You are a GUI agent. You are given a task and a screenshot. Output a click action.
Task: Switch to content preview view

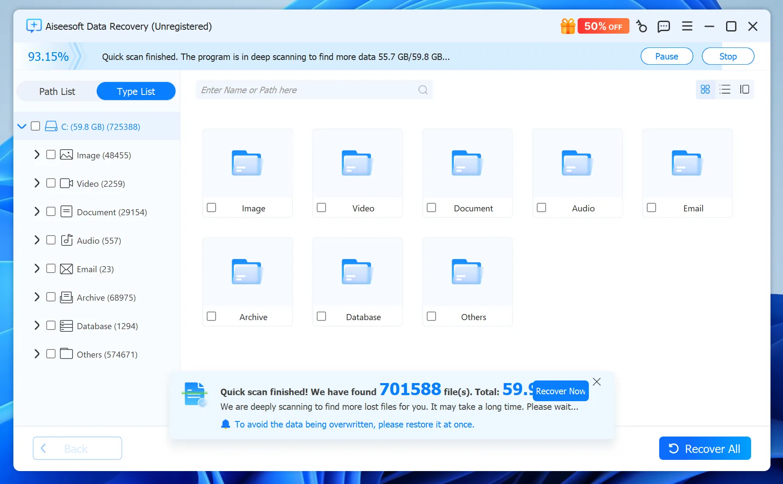744,89
